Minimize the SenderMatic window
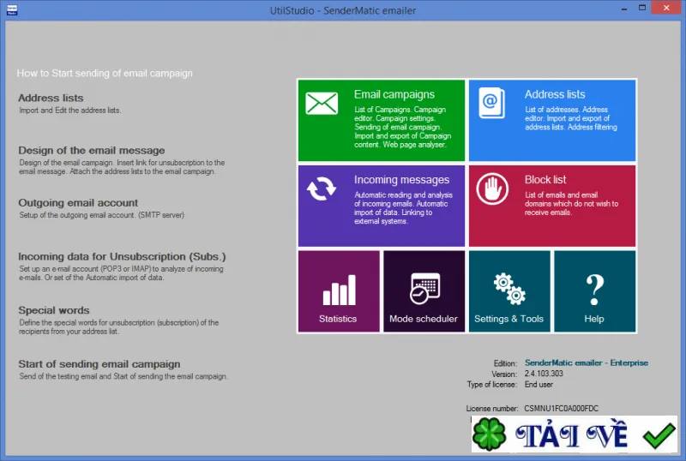 tap(624, 9)
